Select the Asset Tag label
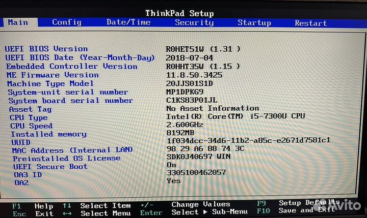The width and height of the screenshot is (367, 218). (x=31, y=109)
